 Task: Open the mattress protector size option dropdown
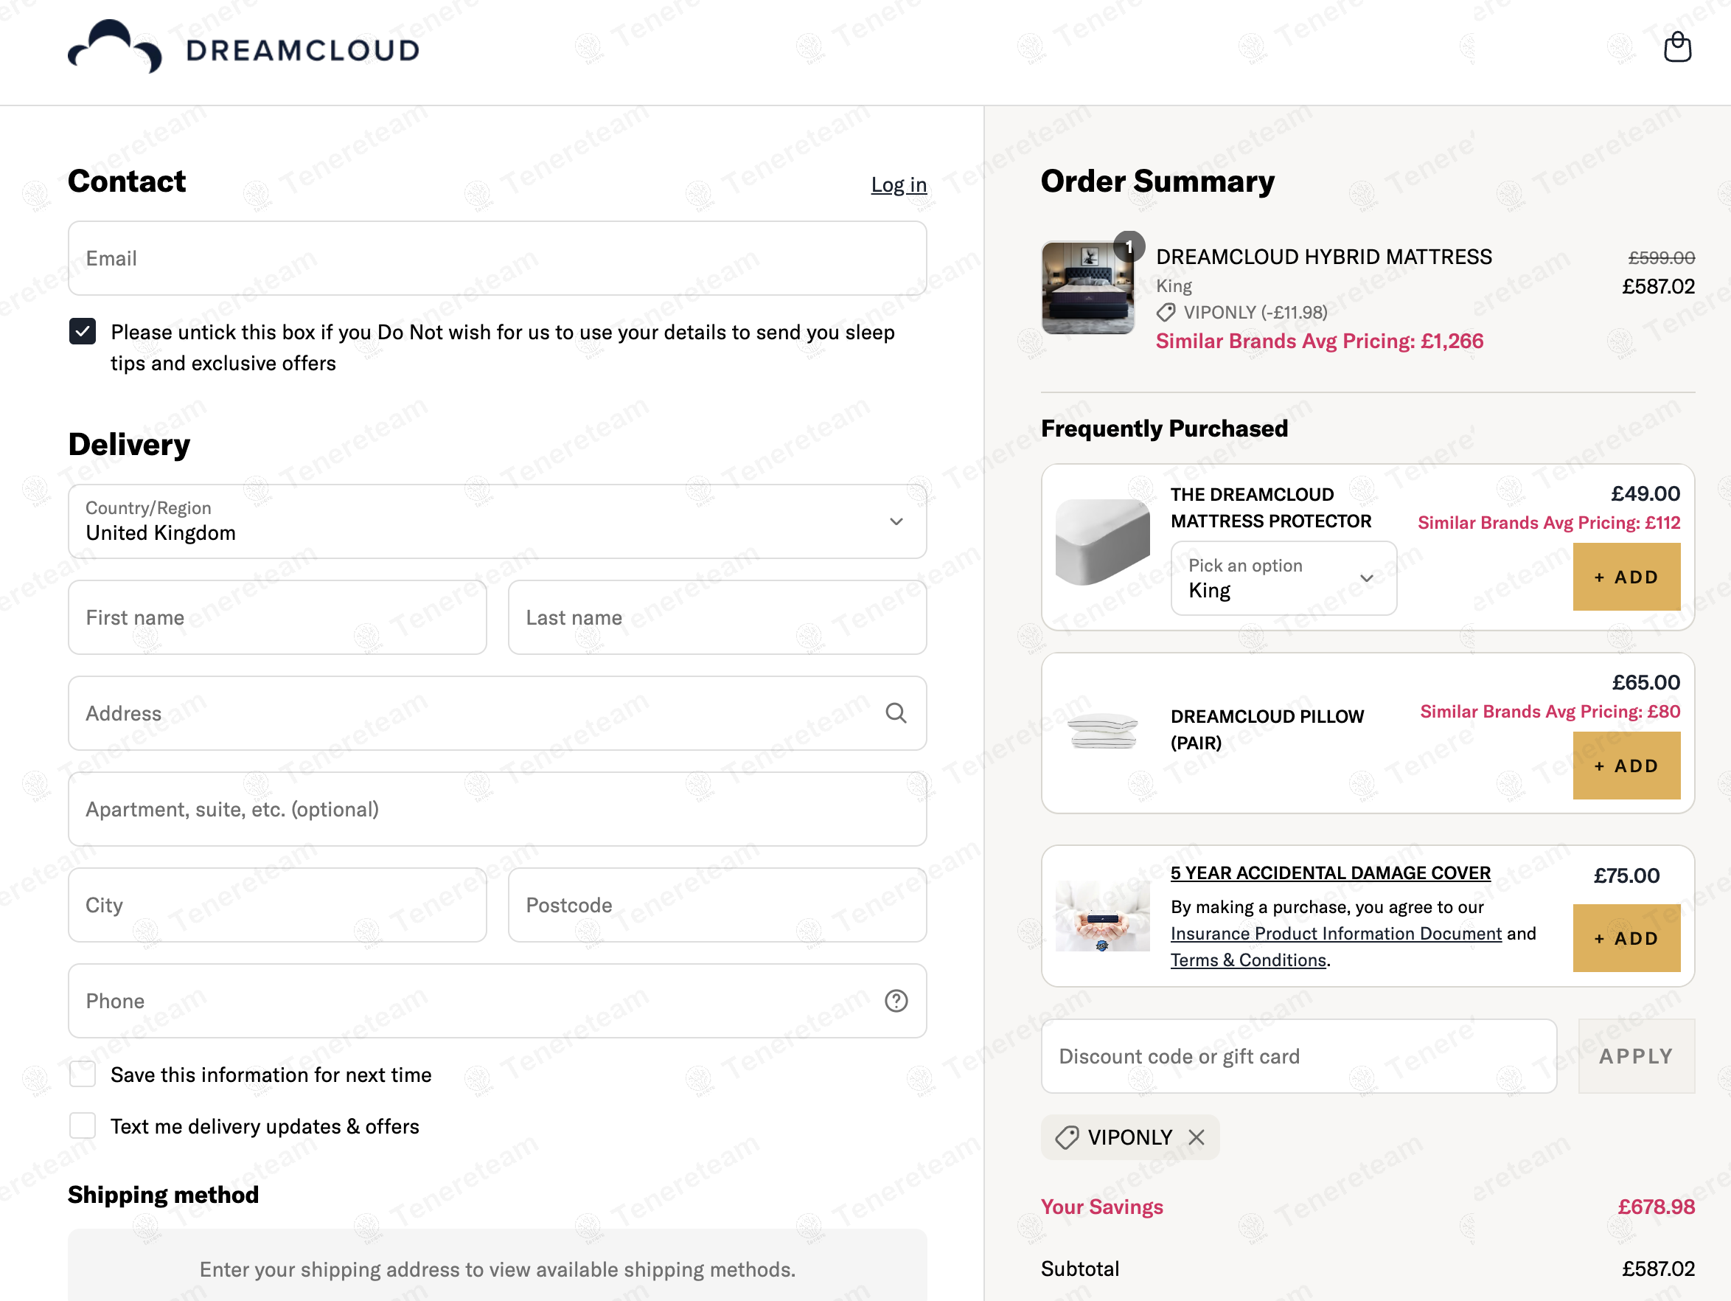coord(1284,578)
